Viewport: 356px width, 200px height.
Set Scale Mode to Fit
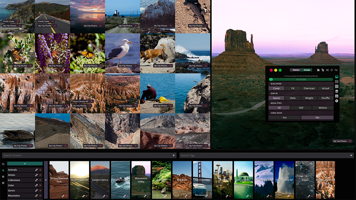[293, 88]
